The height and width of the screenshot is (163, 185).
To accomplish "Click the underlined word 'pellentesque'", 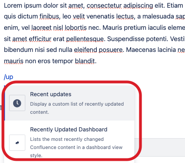I will [85, 39].
